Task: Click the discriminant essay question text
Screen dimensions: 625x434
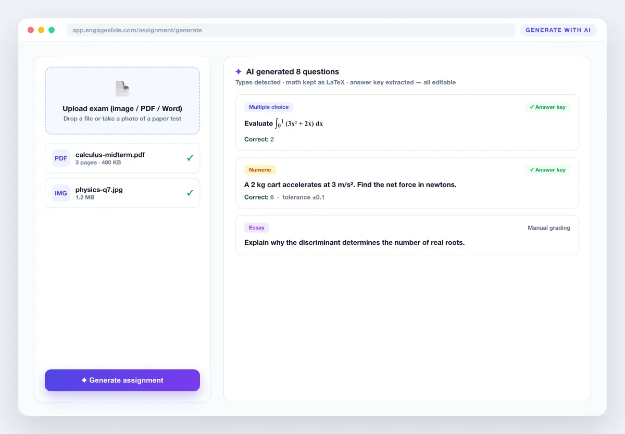Action: (x=354, y=242)
